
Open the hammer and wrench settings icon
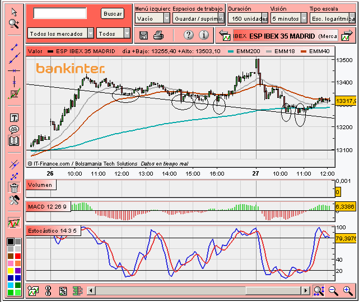(14, 200)
